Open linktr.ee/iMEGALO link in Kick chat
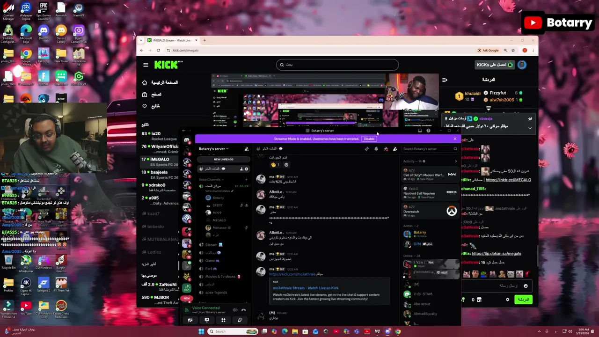Viewport: 599px width, 337px height. (x=508, y=180)
